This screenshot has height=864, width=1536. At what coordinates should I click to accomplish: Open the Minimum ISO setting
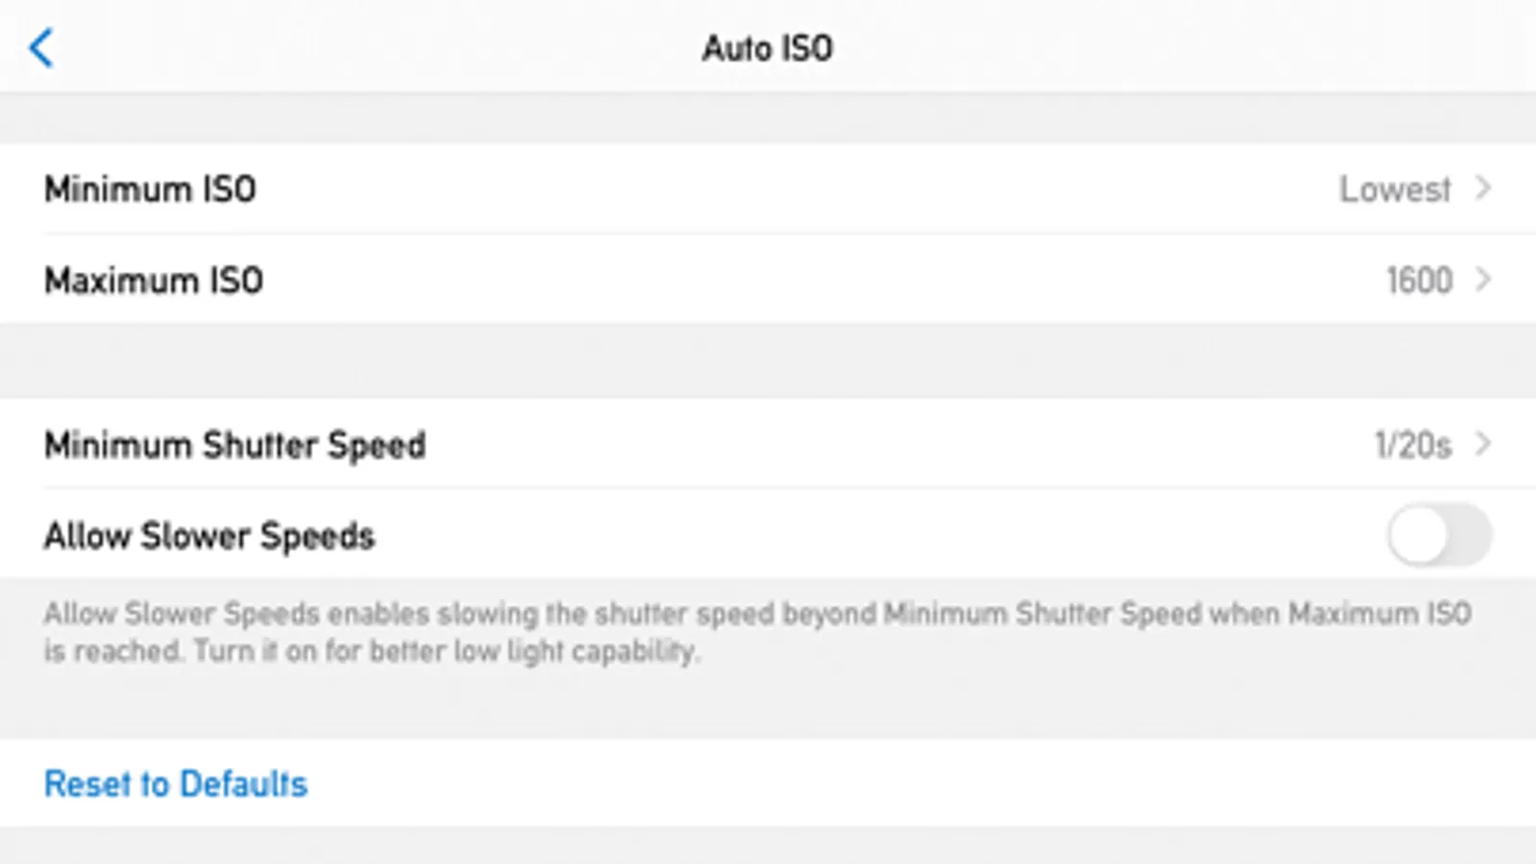[150, 189]
